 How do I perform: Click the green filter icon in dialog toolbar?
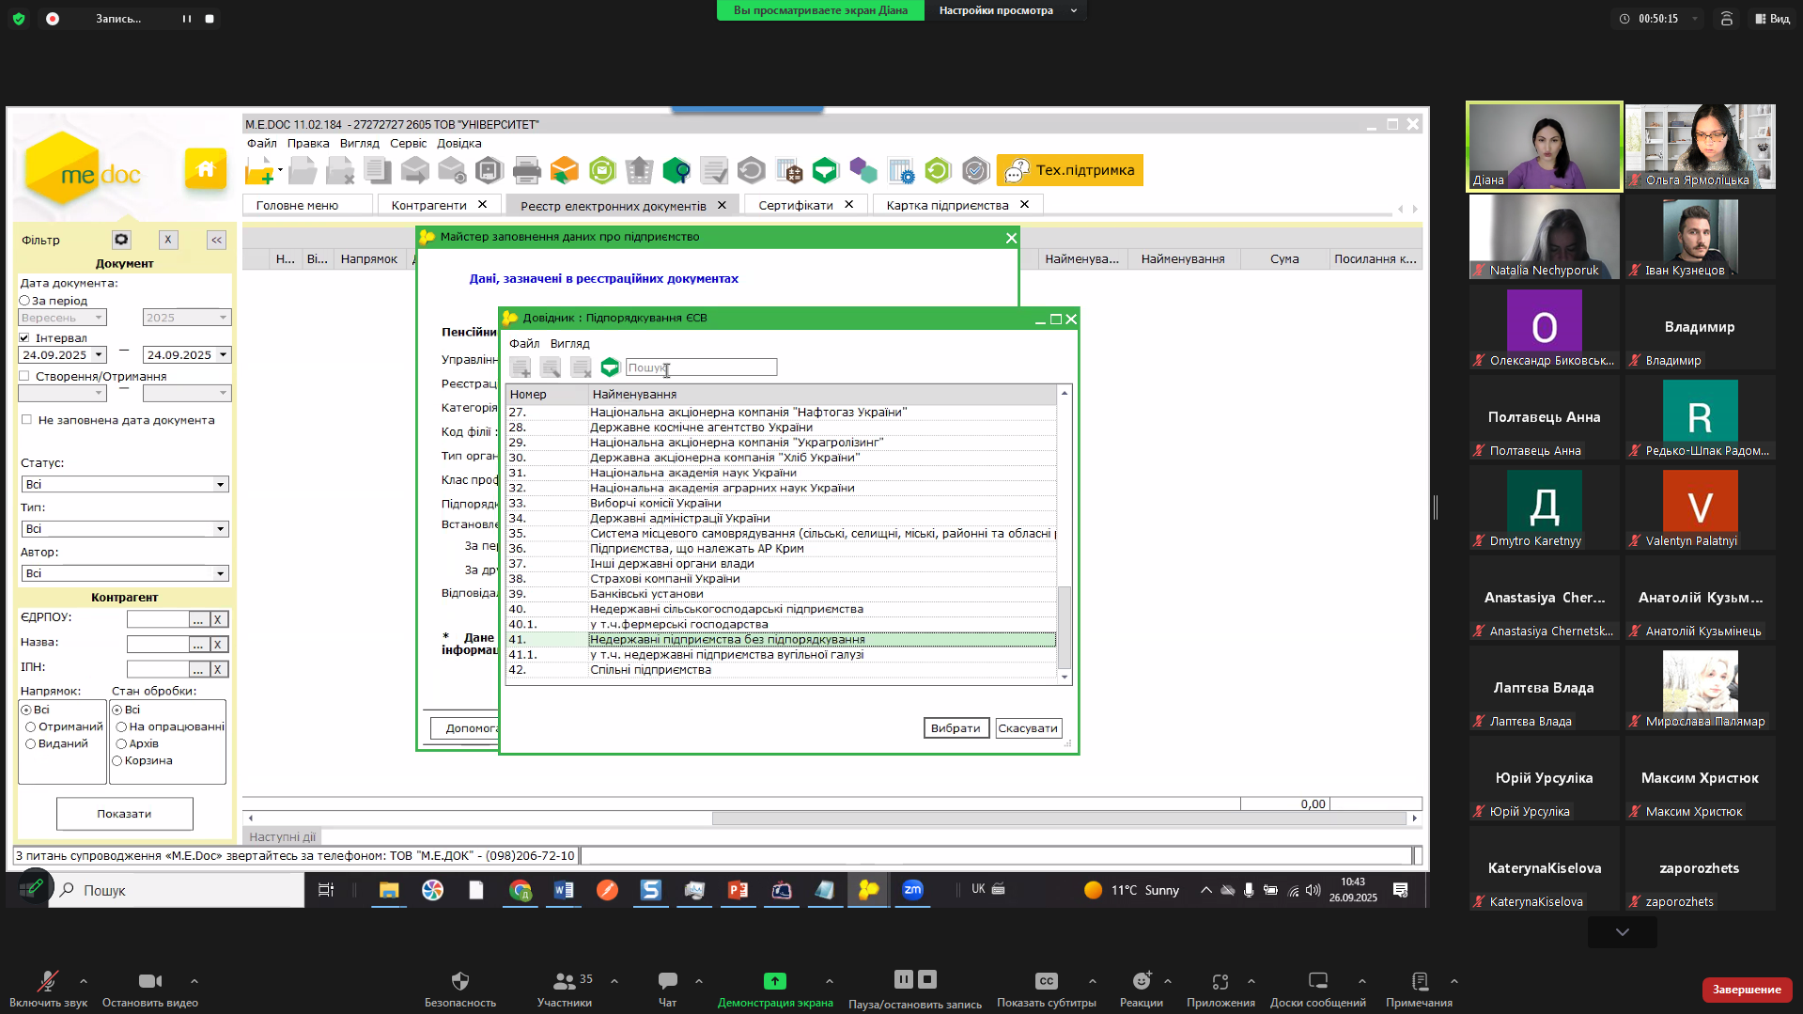[610, 367]
